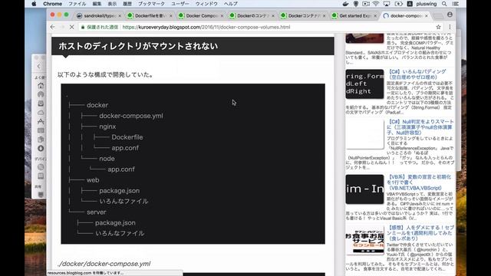
Task: Click the Chrome profile avatar icon
Action: click(450, 15)
